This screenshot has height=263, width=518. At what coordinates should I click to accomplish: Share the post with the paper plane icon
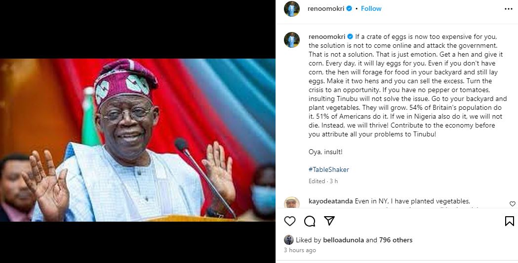coord(329,221)
